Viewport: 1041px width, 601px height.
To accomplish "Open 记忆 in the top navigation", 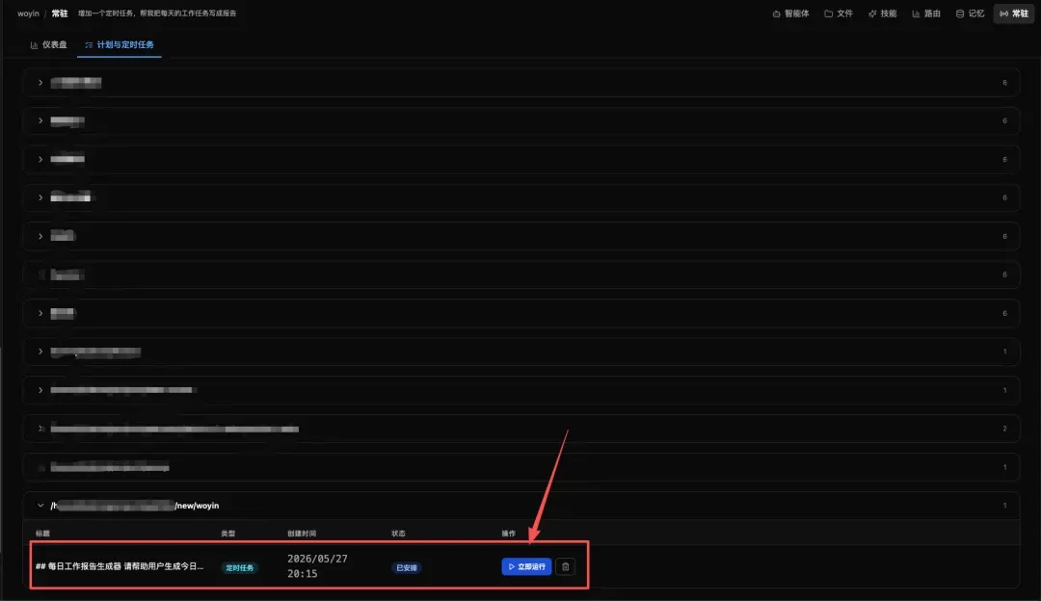I will [970, 13].
